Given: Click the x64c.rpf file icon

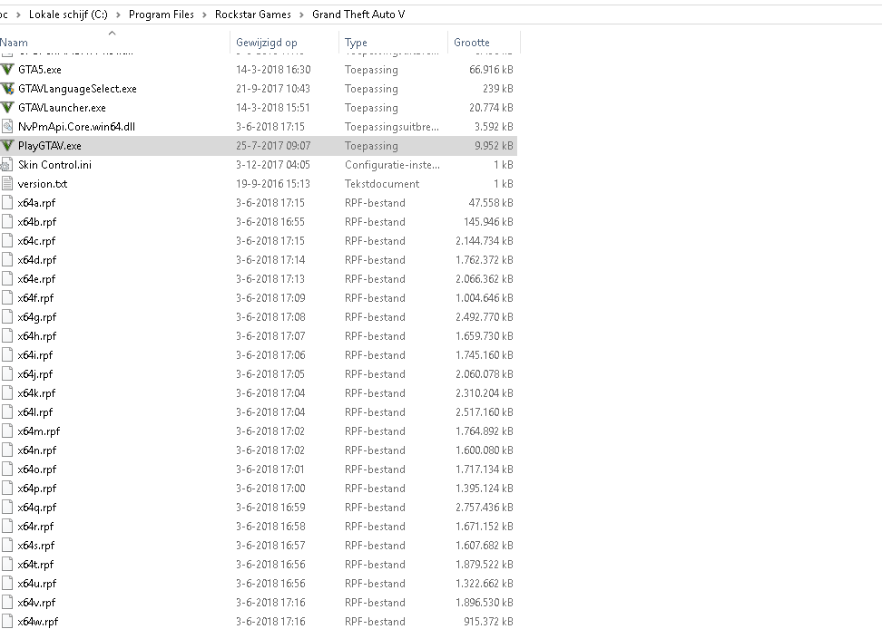Looking at the screenshot, I should (x=7, y=241).
